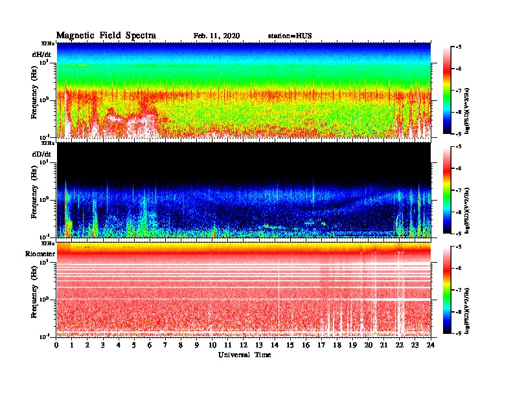The image size is (513, 396).
Task: Click the "-9" value on dH/dt color scale
Action: (459, 134)
